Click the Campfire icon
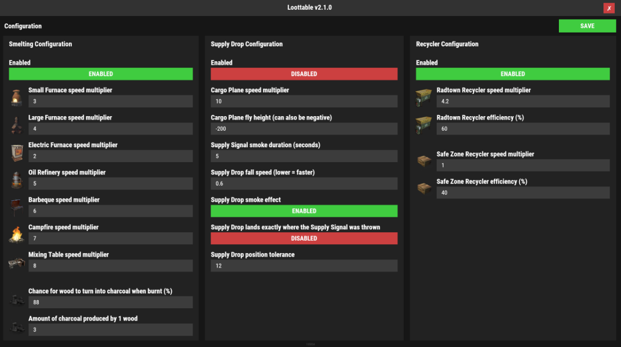621x347 pixels. click(17, 234)
